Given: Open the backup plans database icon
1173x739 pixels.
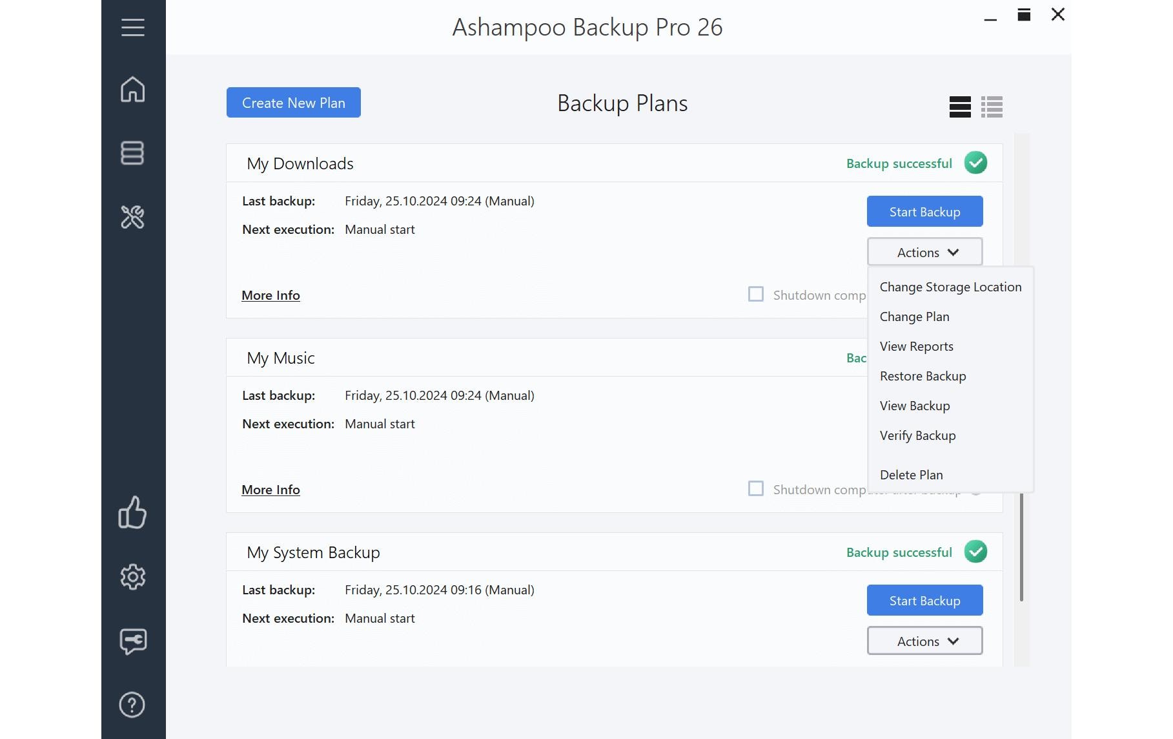Looking at the screenshot, I should pos(132,153).
